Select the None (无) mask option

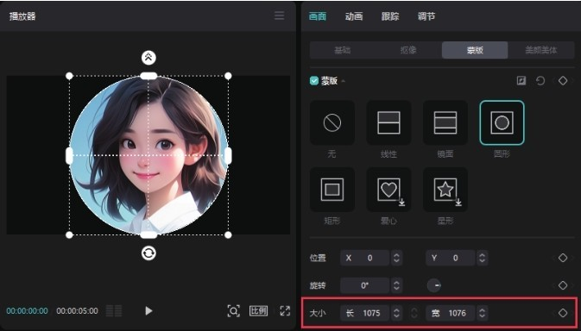coord(332,122)
